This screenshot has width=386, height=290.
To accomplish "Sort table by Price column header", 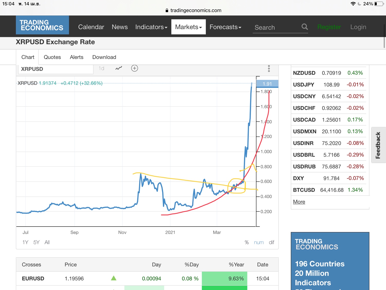I will 71,264.
